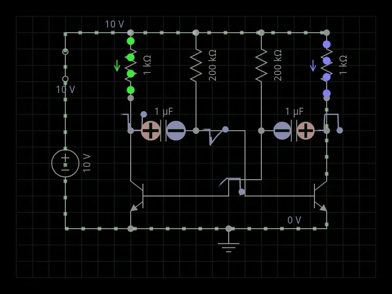This screenshot has width=392, height=294.
Task: Select the left NPN transistor
Action: [137, 196]
